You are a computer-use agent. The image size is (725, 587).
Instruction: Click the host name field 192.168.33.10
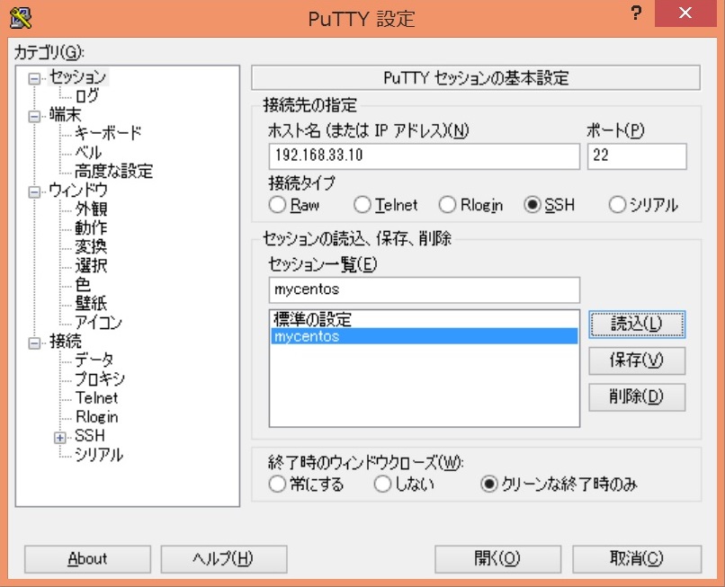pyautogui.click(x=424, y=156)
